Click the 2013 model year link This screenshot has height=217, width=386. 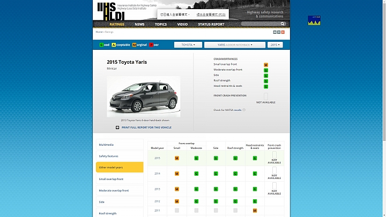click(157, 189)
